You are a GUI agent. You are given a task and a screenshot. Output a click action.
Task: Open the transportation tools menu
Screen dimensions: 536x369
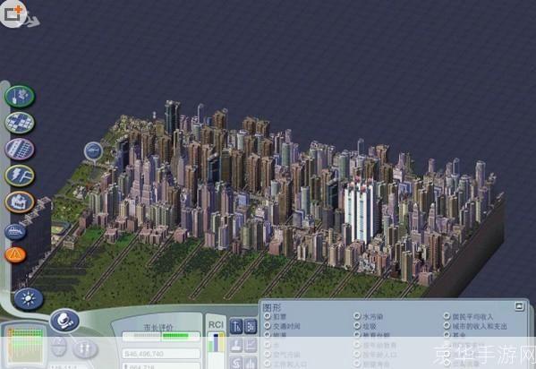pyautogui.click(x=20, y=149)
